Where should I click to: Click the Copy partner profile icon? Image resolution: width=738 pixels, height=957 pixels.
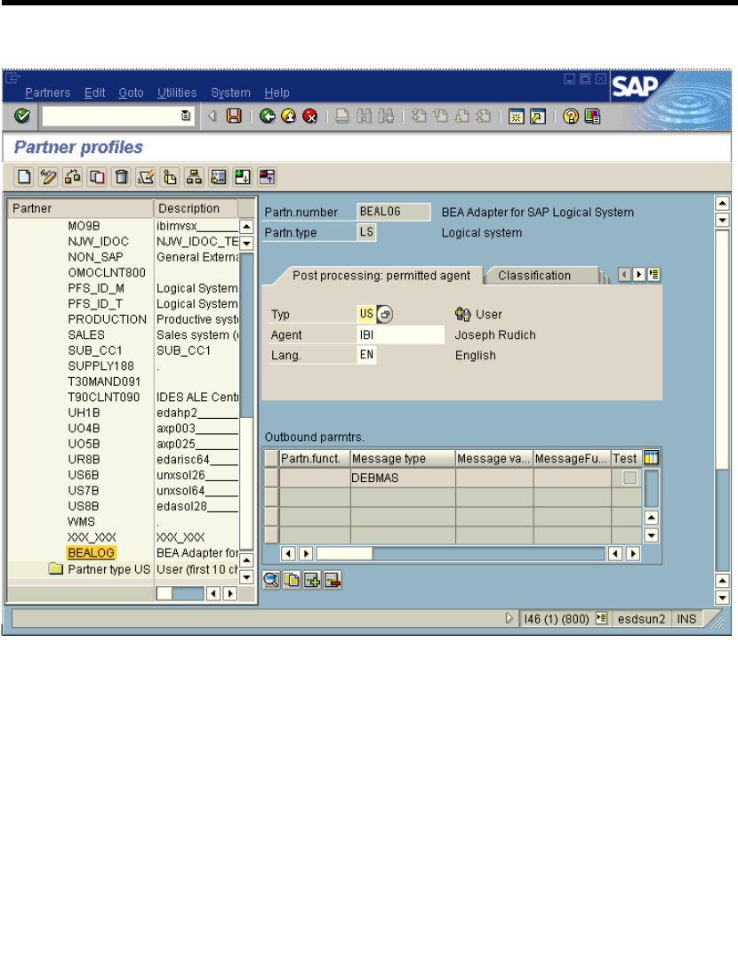click(97, 177)
